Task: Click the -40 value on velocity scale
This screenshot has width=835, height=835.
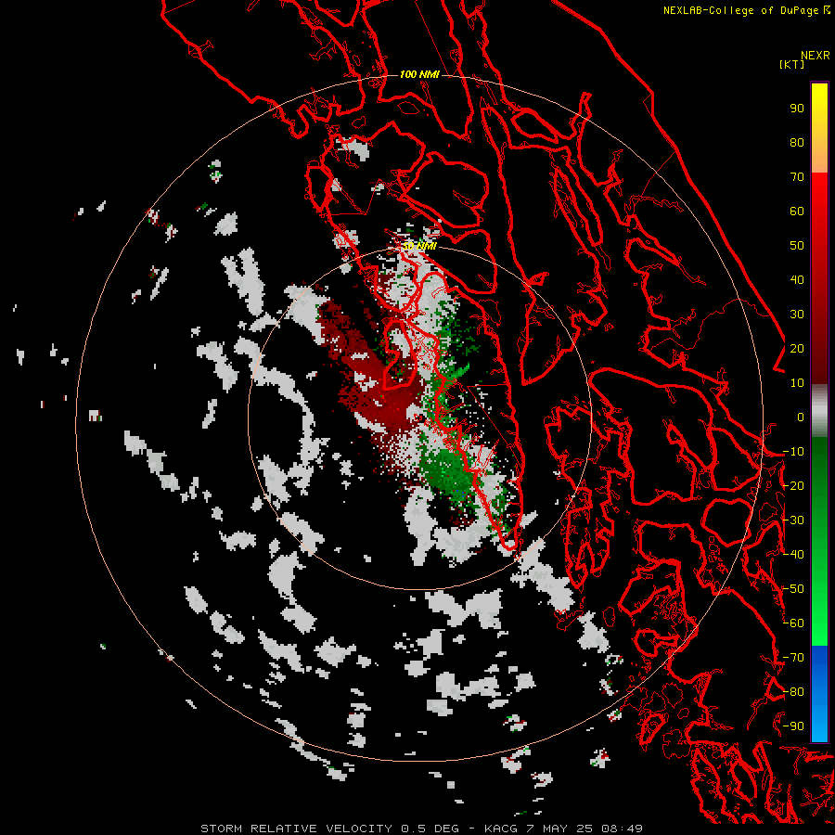Action: coord(793,555)
